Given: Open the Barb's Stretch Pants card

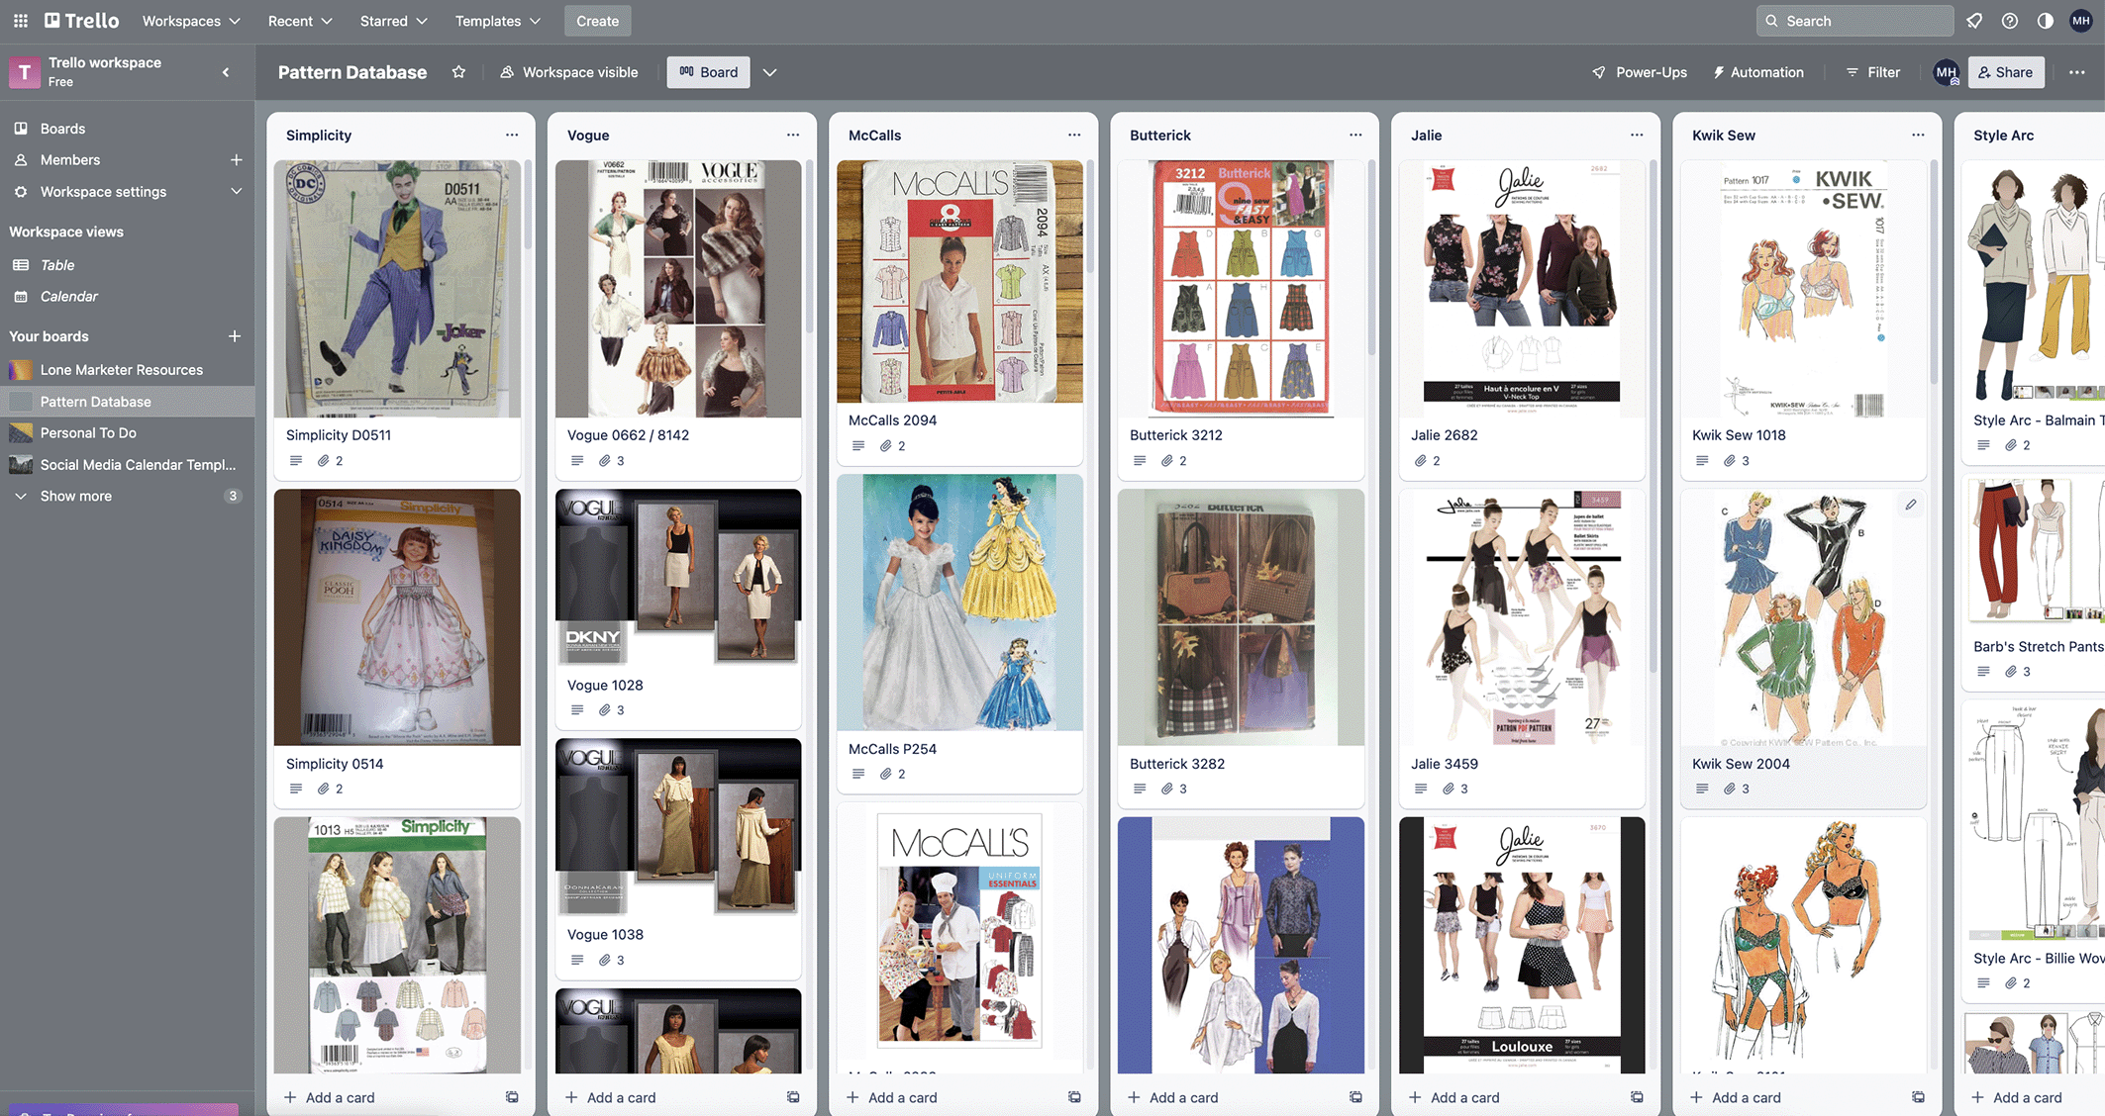Looking at the screenshot, I should tap(2033, 582).
